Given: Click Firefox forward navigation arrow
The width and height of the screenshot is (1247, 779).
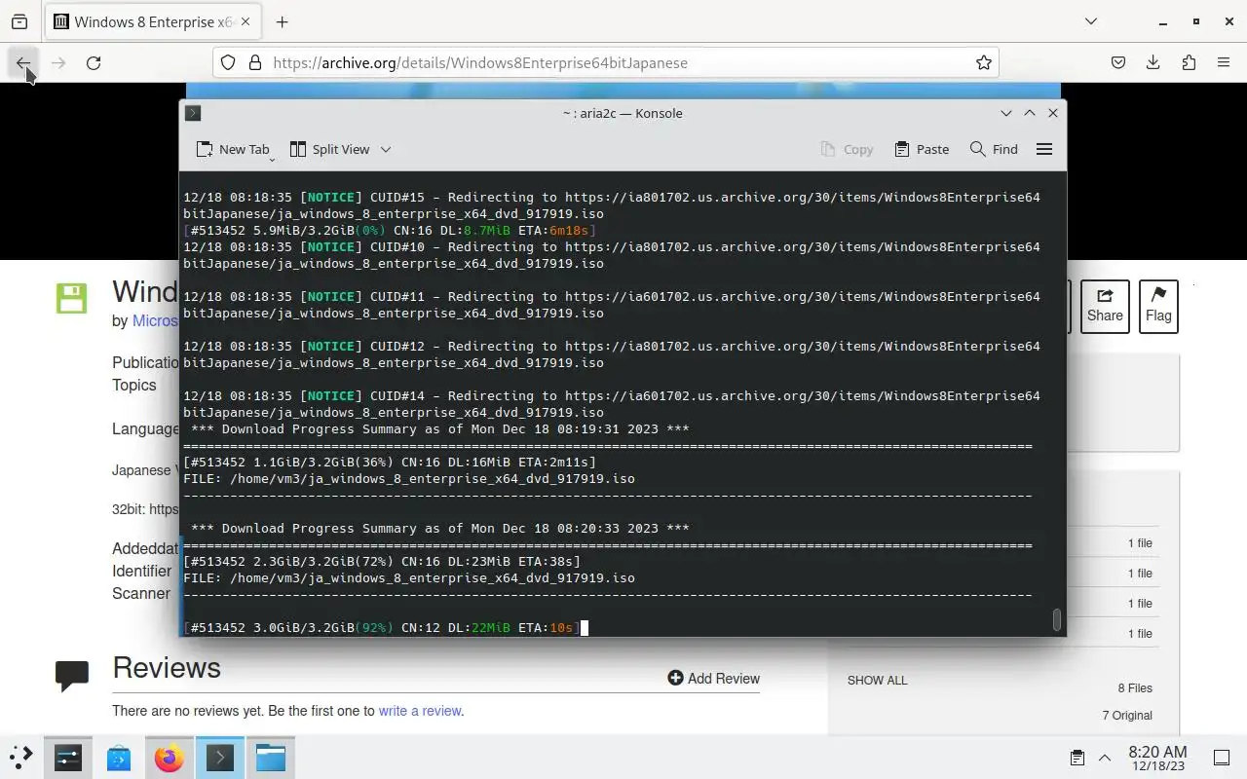Looking at the screenshot, I should [58, 62].
